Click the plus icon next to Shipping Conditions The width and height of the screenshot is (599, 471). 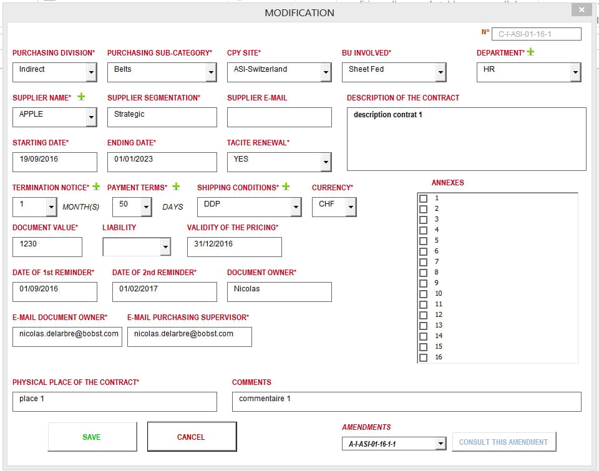(x=286, y=187)
